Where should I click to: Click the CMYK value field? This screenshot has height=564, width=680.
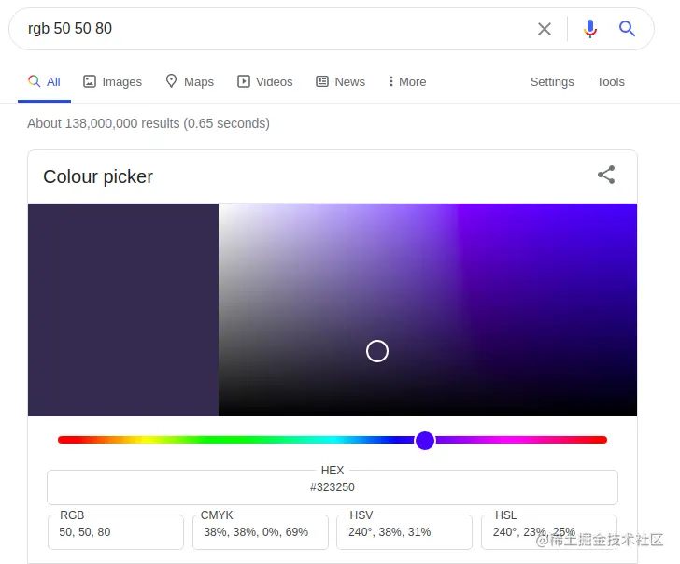pyautogui.click(x=261, y=532)
